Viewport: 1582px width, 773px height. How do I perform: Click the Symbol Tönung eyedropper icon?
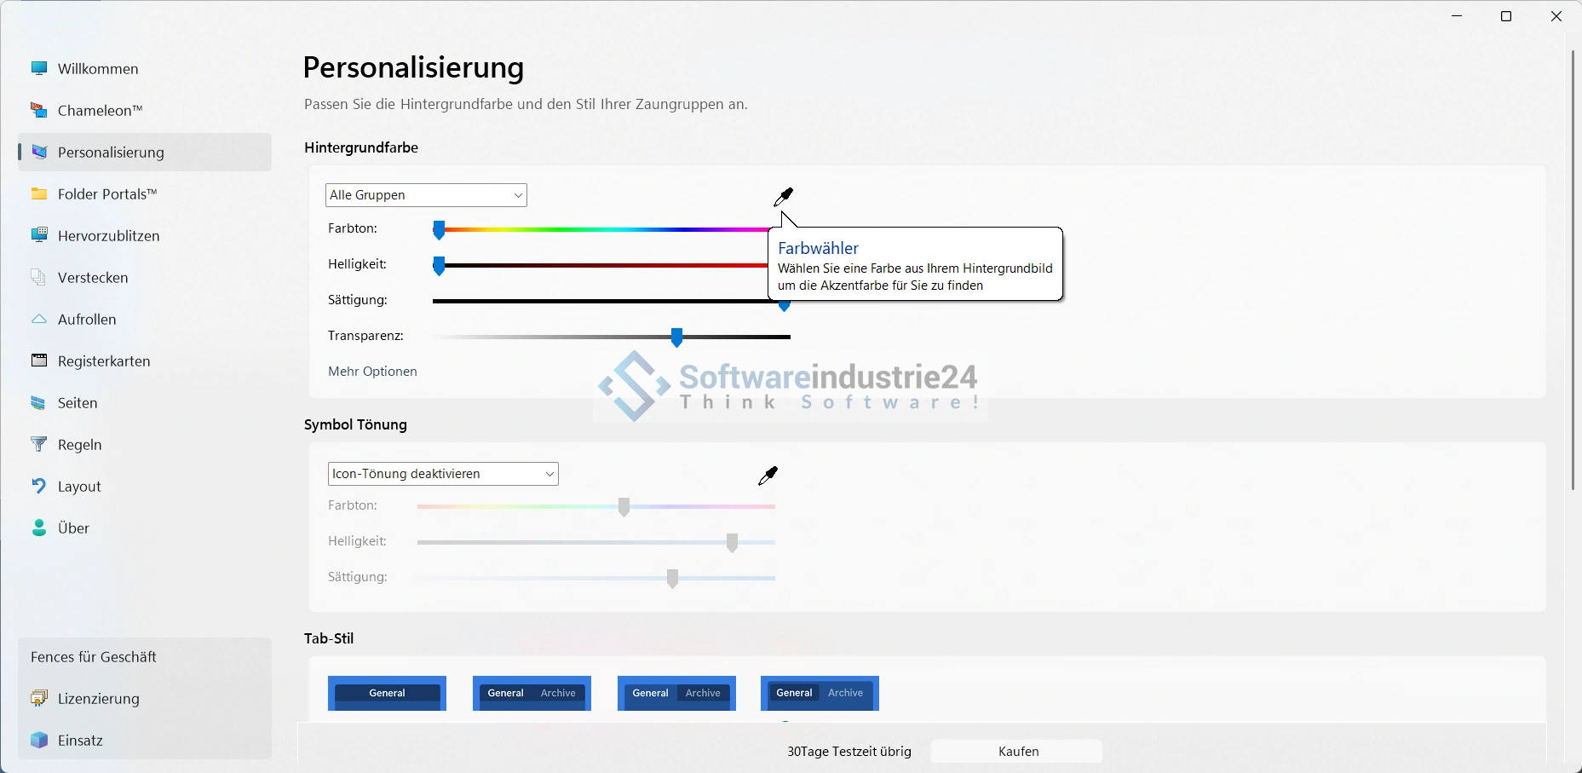pos(768,476)
